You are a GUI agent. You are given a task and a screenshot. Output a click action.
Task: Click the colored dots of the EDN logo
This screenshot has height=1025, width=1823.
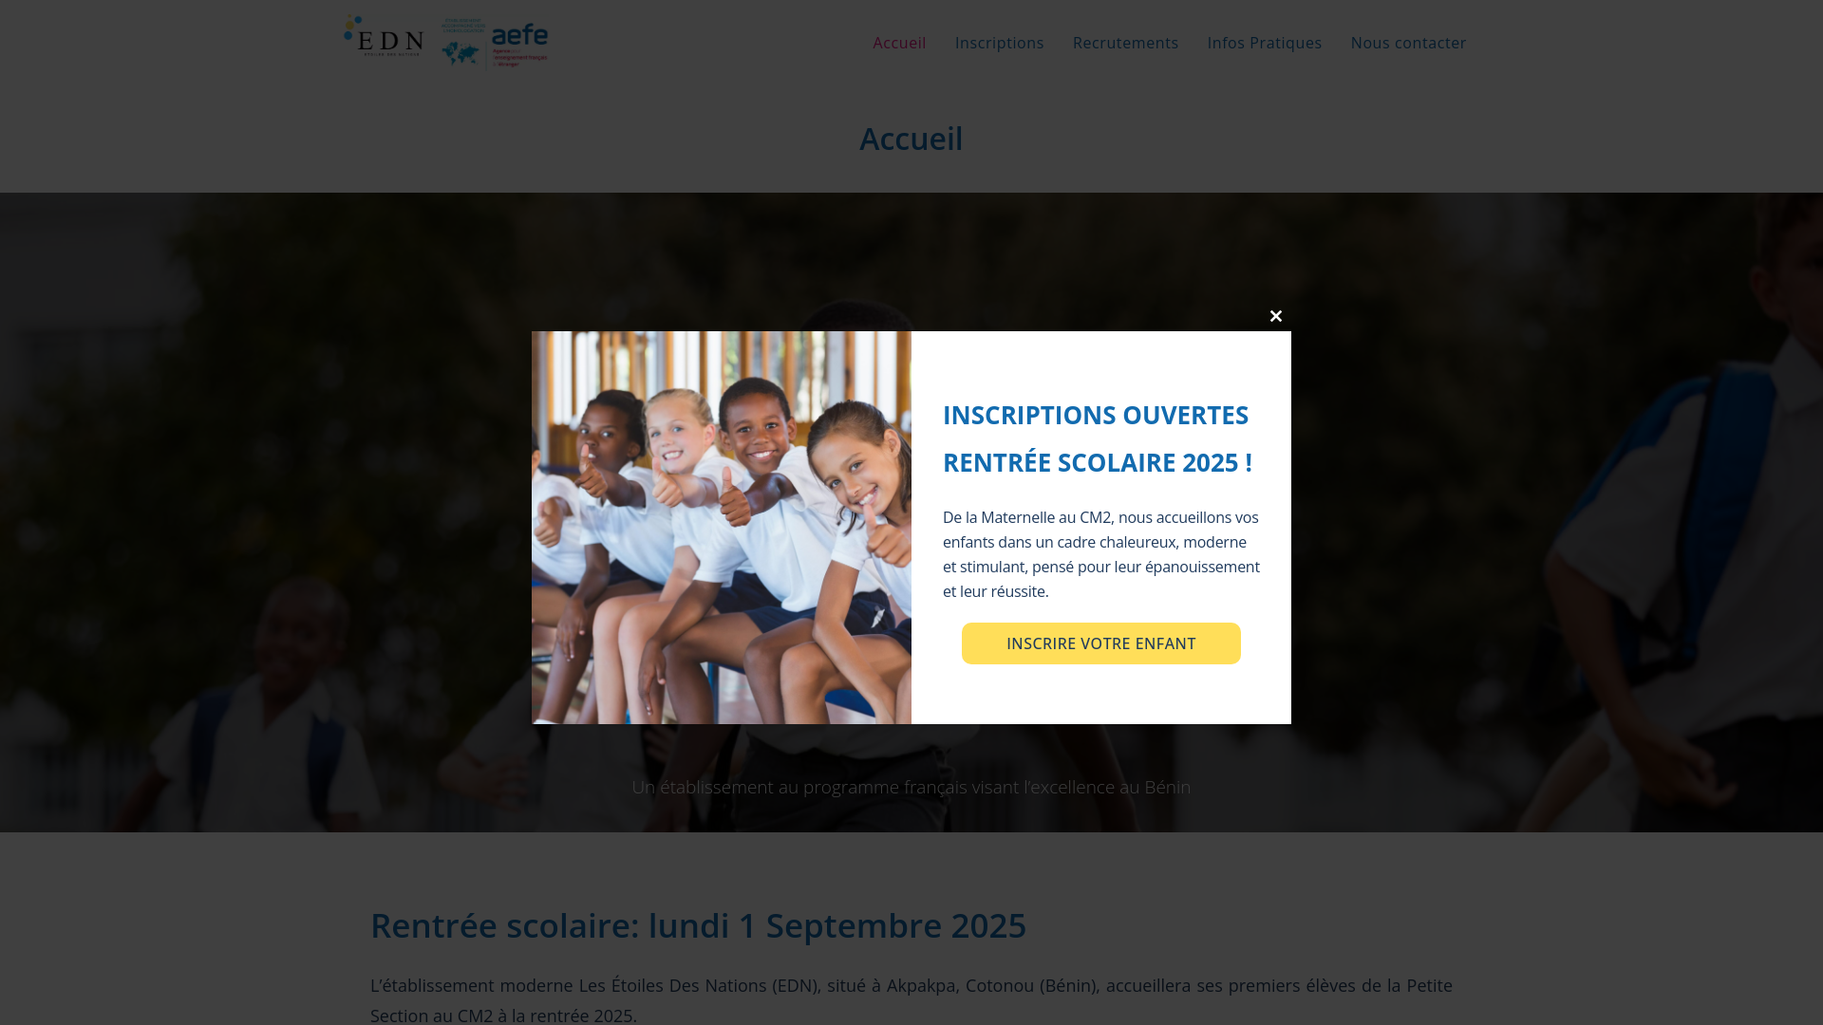pyautogui.click(x=353, y=27)
